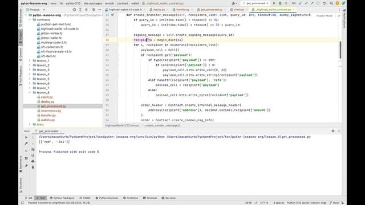This screenshot has width=365, height=205.
Task: Switch to the deploy.py editor tab
Action: (159, 10)
